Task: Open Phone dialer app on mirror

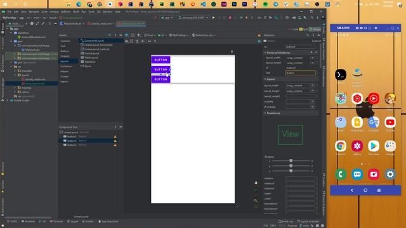Action: coord(341,174)
